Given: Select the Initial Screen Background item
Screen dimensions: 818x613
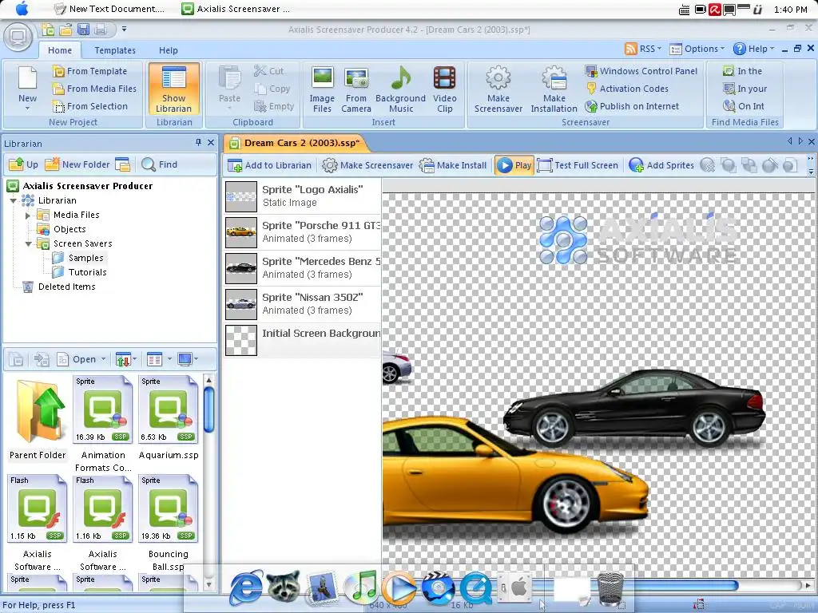Looking at the screenshot, I should pos(303,340).
